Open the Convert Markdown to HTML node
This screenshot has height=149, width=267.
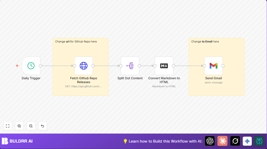(x=164, y=66)
